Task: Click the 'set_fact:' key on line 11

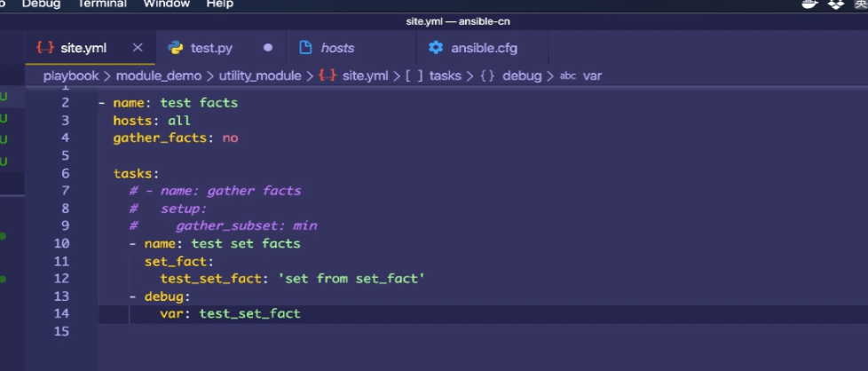Action: click(x=178, y=261)
